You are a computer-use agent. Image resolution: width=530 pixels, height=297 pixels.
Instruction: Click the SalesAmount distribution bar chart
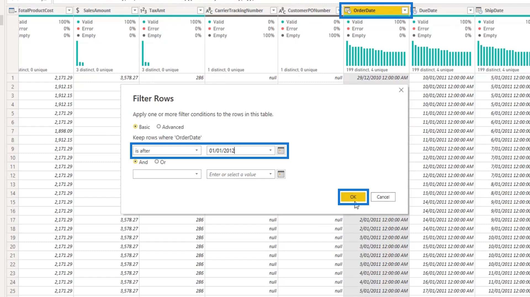click(x=80, y=53)
